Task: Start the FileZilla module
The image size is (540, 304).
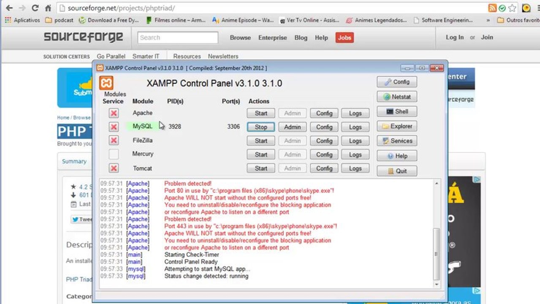Action: (x=261, y=141)
